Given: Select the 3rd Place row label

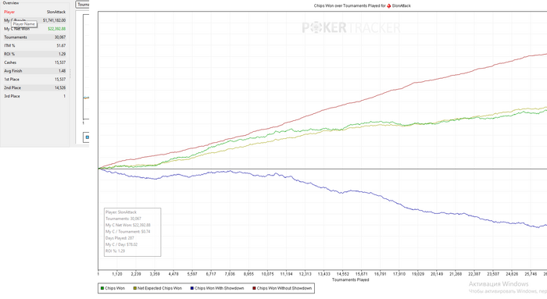Looking at the screenshot, I should pos(12,96).
